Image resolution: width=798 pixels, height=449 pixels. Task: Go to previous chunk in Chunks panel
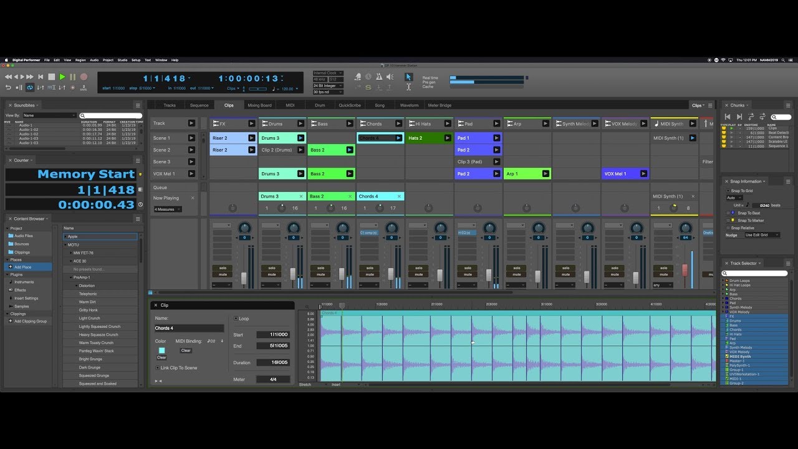point(727,117)
